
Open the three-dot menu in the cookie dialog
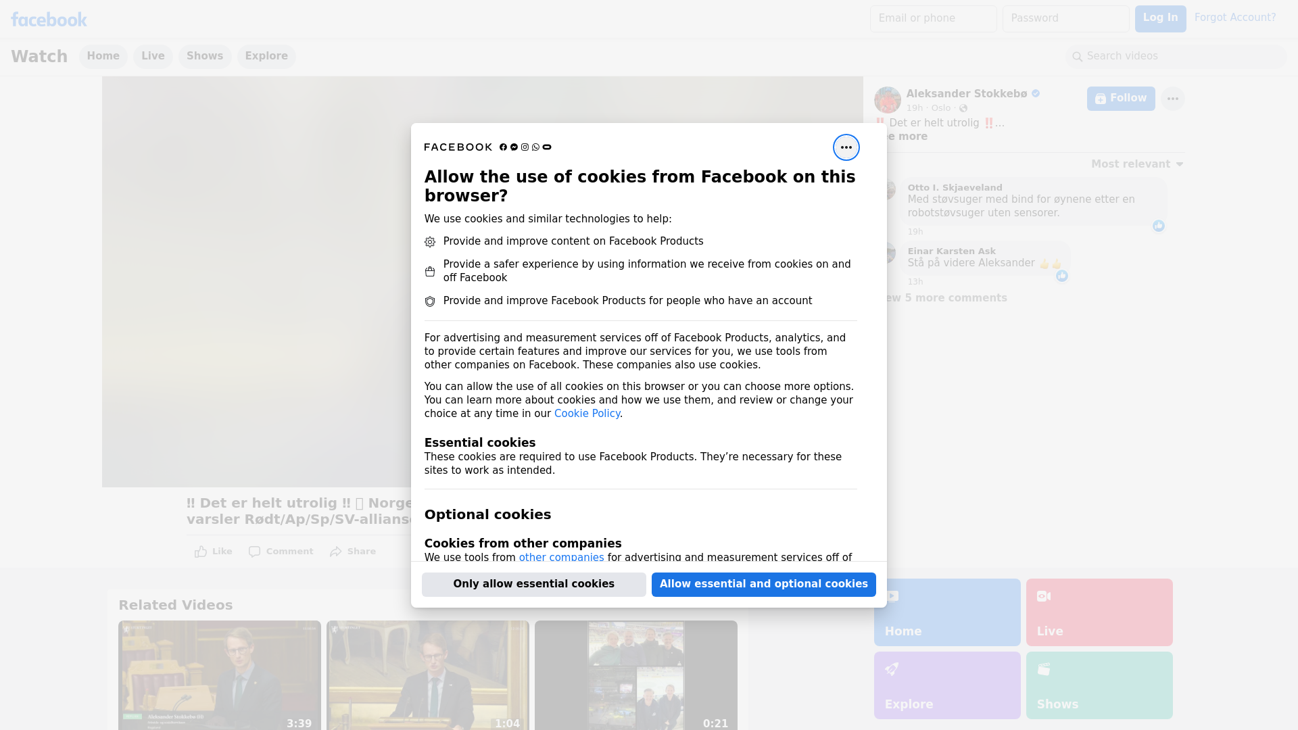[846, 147]
